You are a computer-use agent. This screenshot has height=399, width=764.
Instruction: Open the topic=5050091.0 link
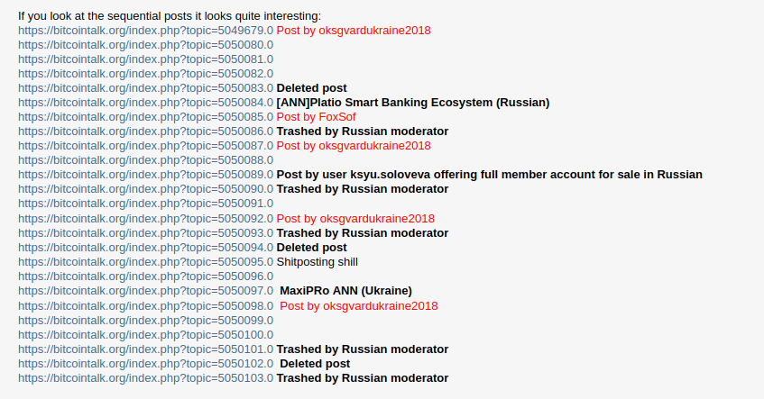pyautogui.click(x=146, y=204)
